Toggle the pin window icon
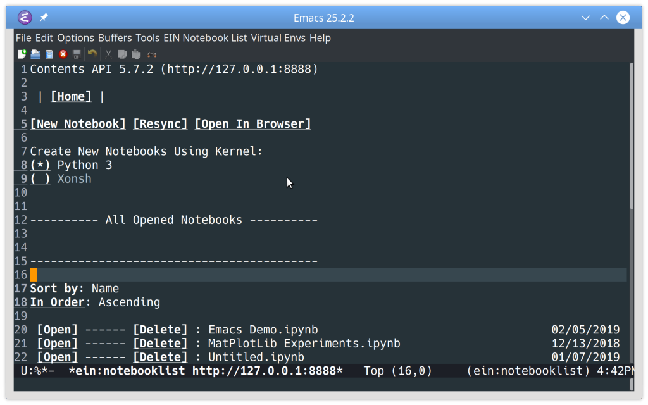This screenshot has height=405, width=648. (44, 17)
